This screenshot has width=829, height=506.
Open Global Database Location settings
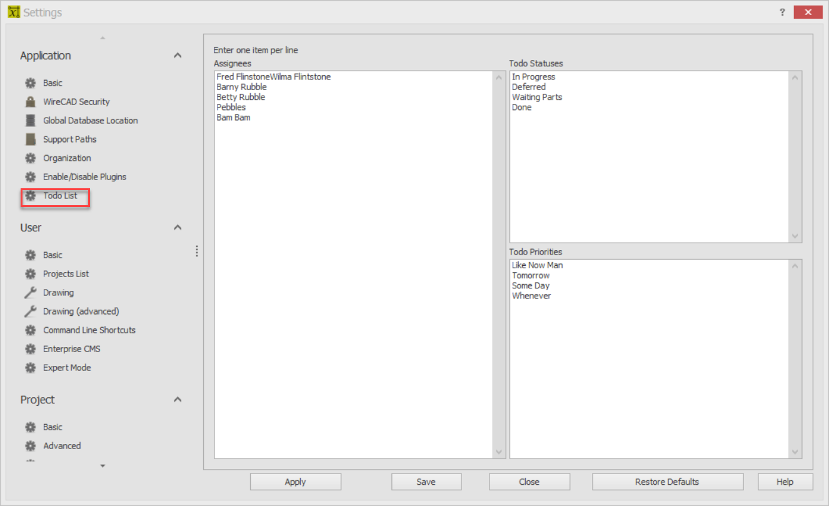coord(91,120)
